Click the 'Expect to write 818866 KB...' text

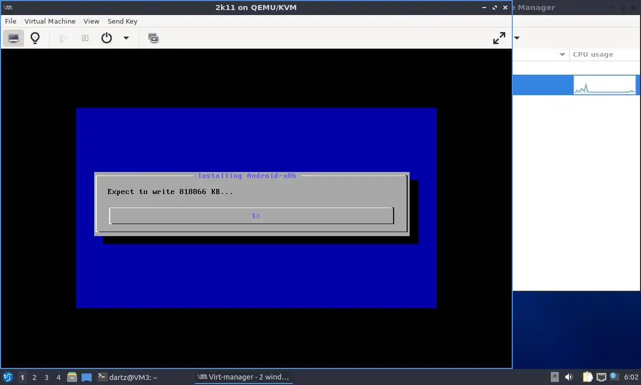tap(170, 191)
